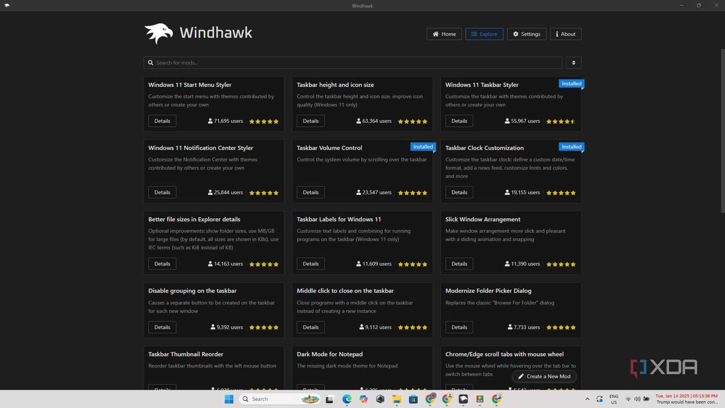This screenshot has width=725, height=408.
Task: Click the pencil icon on Create a New Mod
Action: click(521, 376)
